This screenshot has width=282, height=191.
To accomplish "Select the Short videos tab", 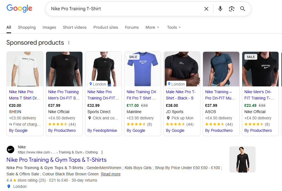I will coord(74,28).
